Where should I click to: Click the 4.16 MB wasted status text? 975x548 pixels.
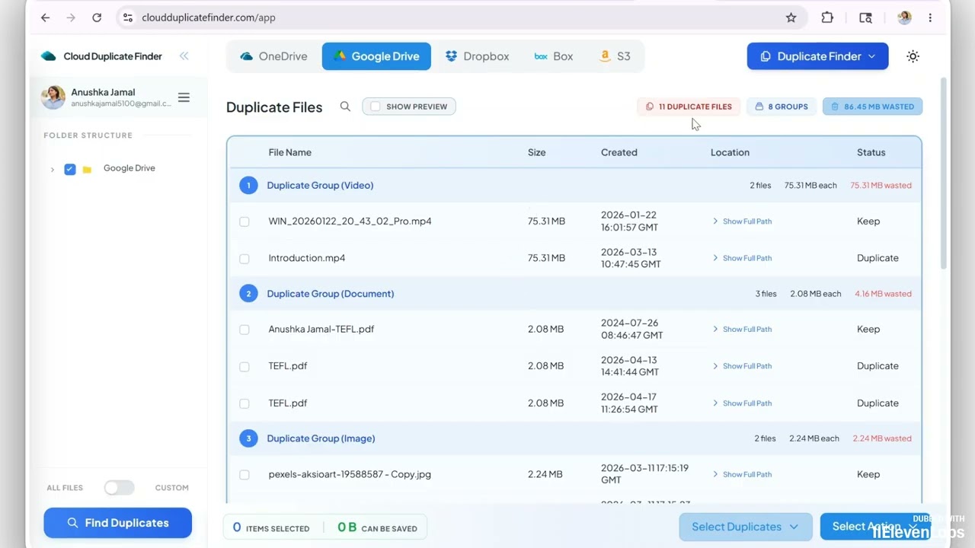pyautogui.click(x=883, y=294)
